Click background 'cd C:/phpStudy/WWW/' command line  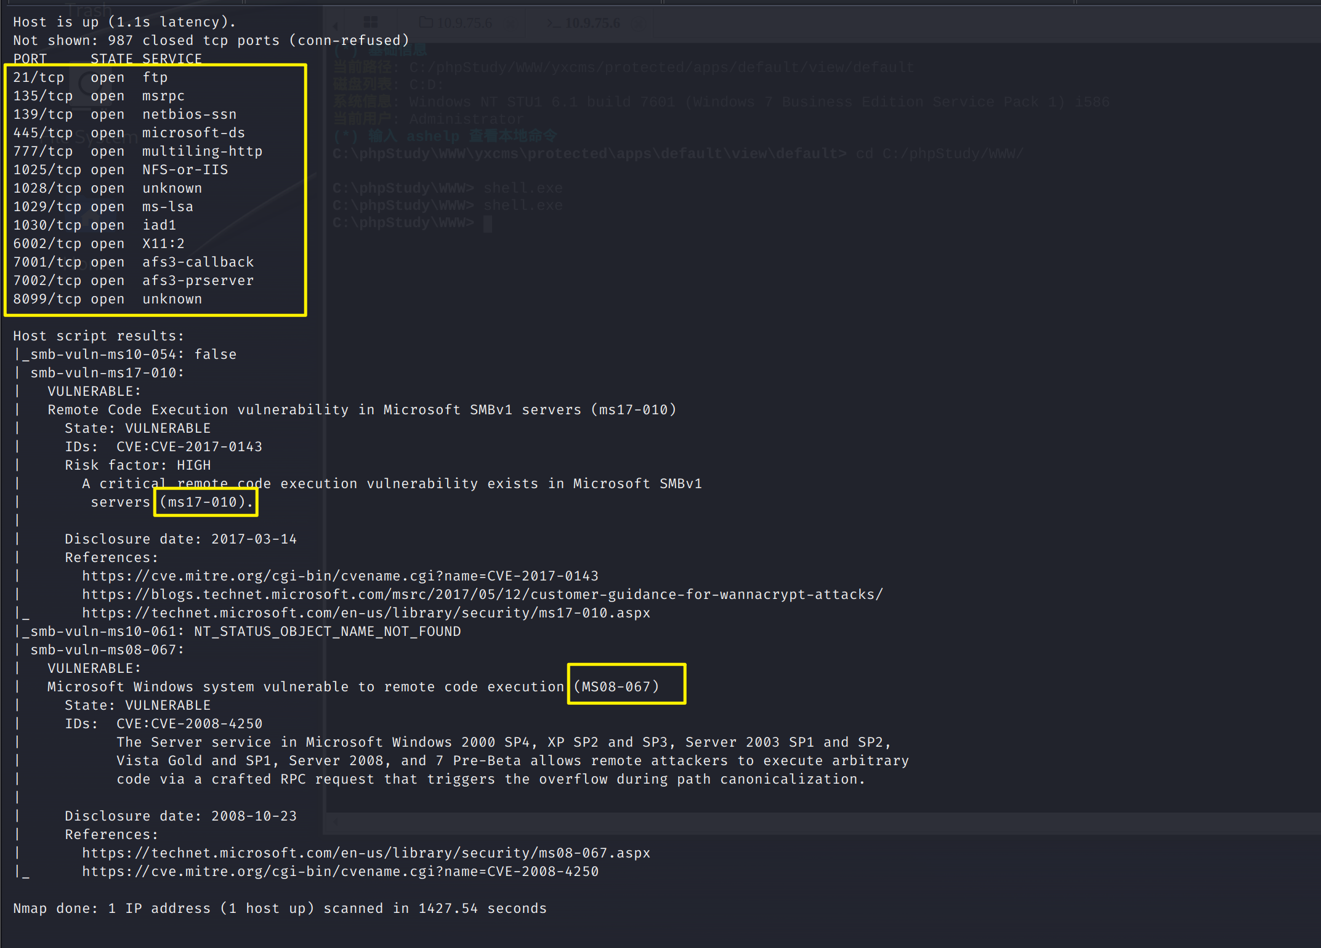pyautogui.click(x=678, y=154)
